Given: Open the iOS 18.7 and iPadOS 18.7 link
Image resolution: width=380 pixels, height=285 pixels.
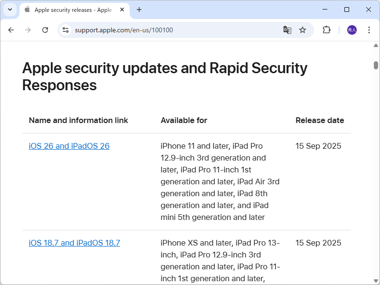Looking at the screenshot, I should click(x=74, y=242).
